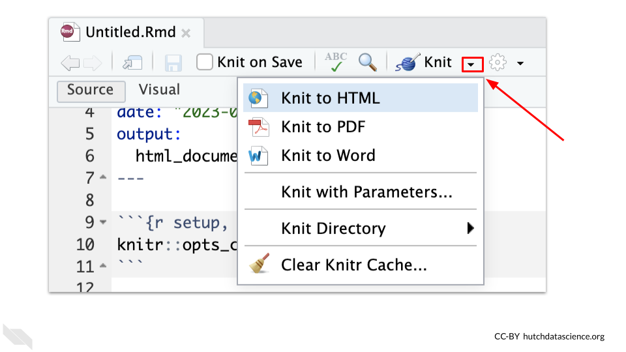Screen dimensions: 626x352
Task: Choose Knit with Parameters...
Action: 361,192
